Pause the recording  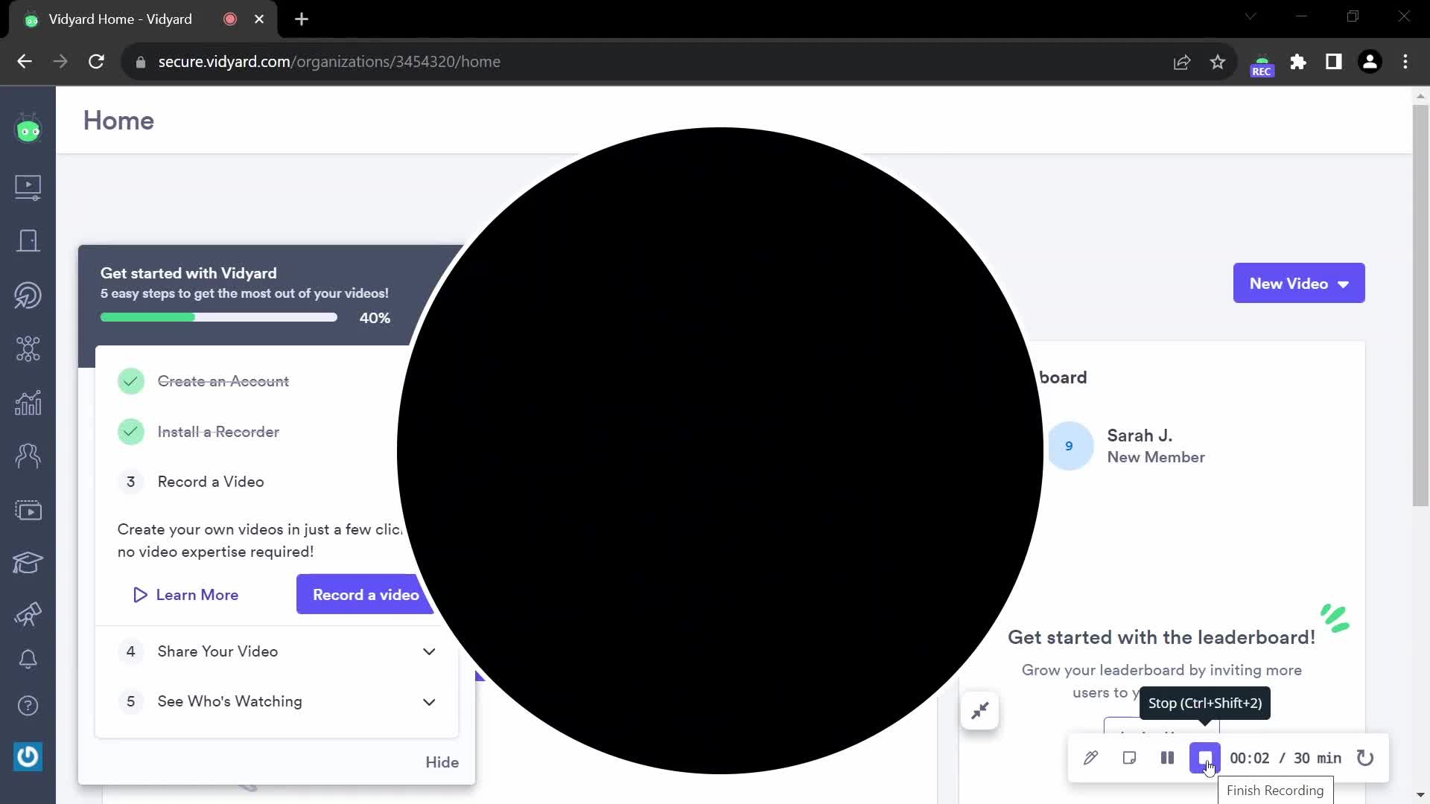pyautogui.click(x=1167, y=758)
